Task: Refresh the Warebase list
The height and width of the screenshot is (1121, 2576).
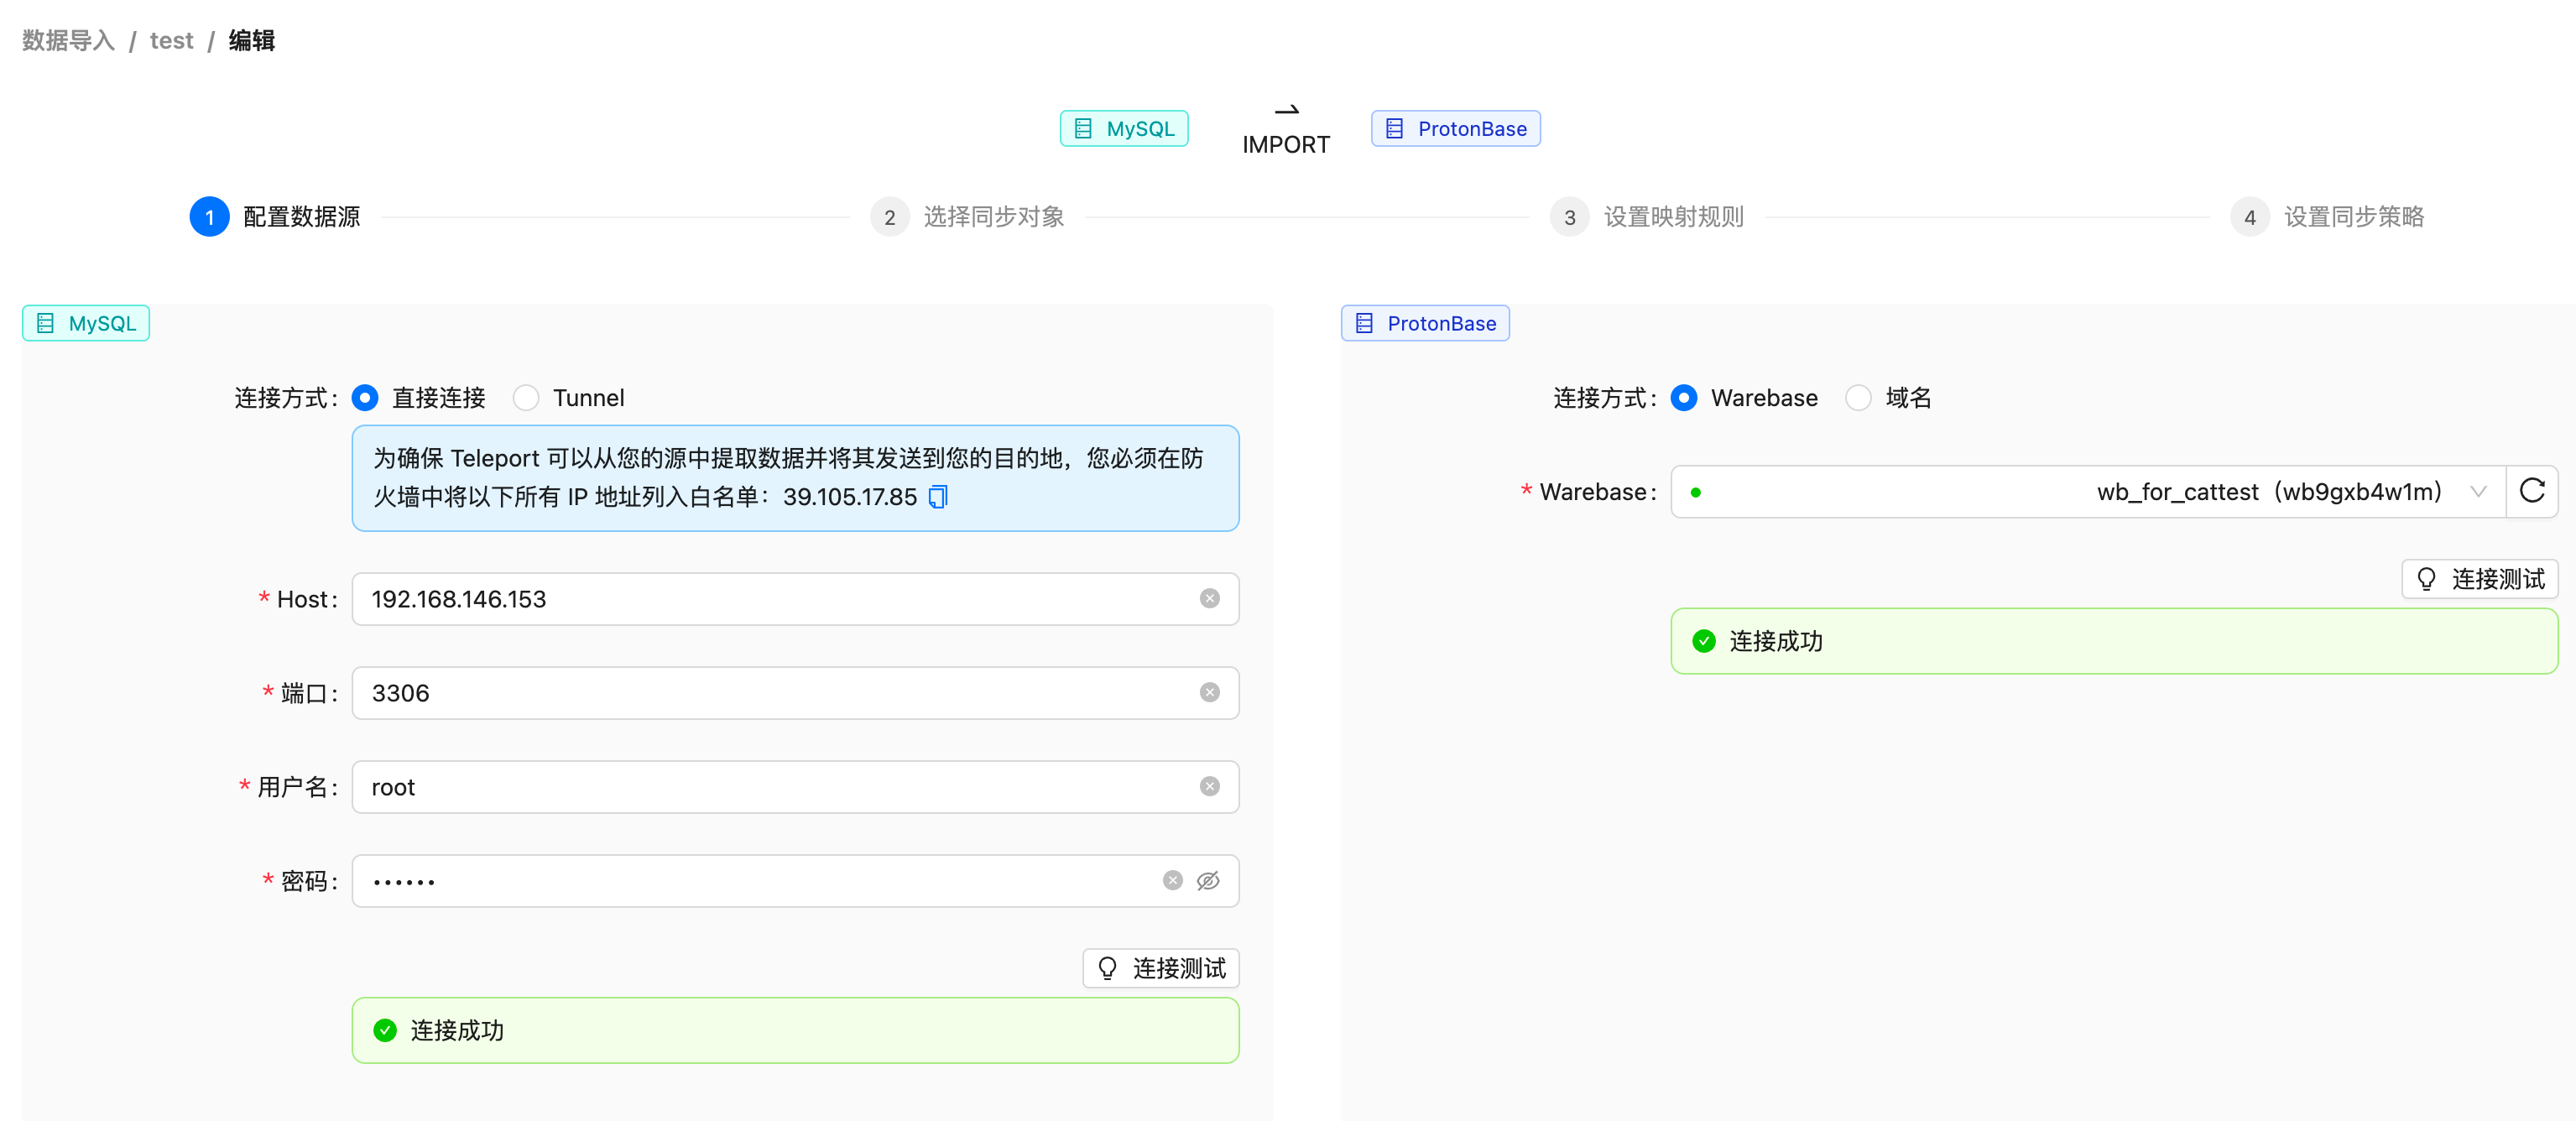Action: click(2531, 491)
